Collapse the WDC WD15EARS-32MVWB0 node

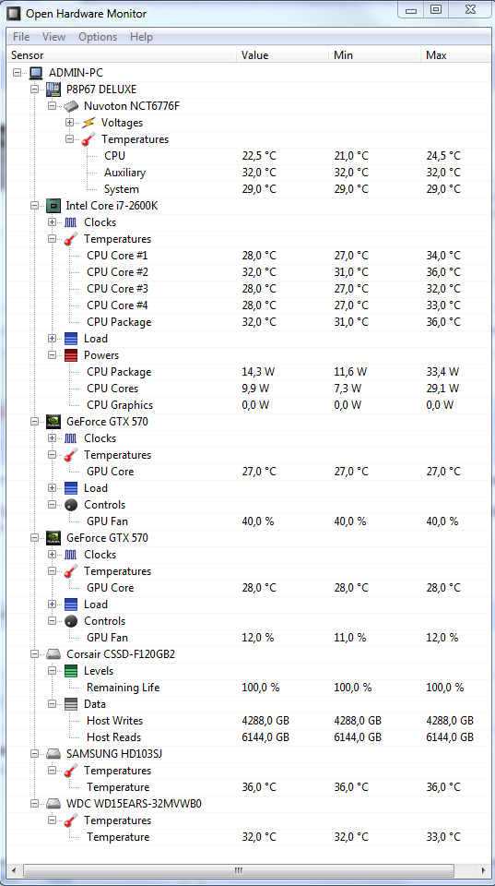(34, 804)
